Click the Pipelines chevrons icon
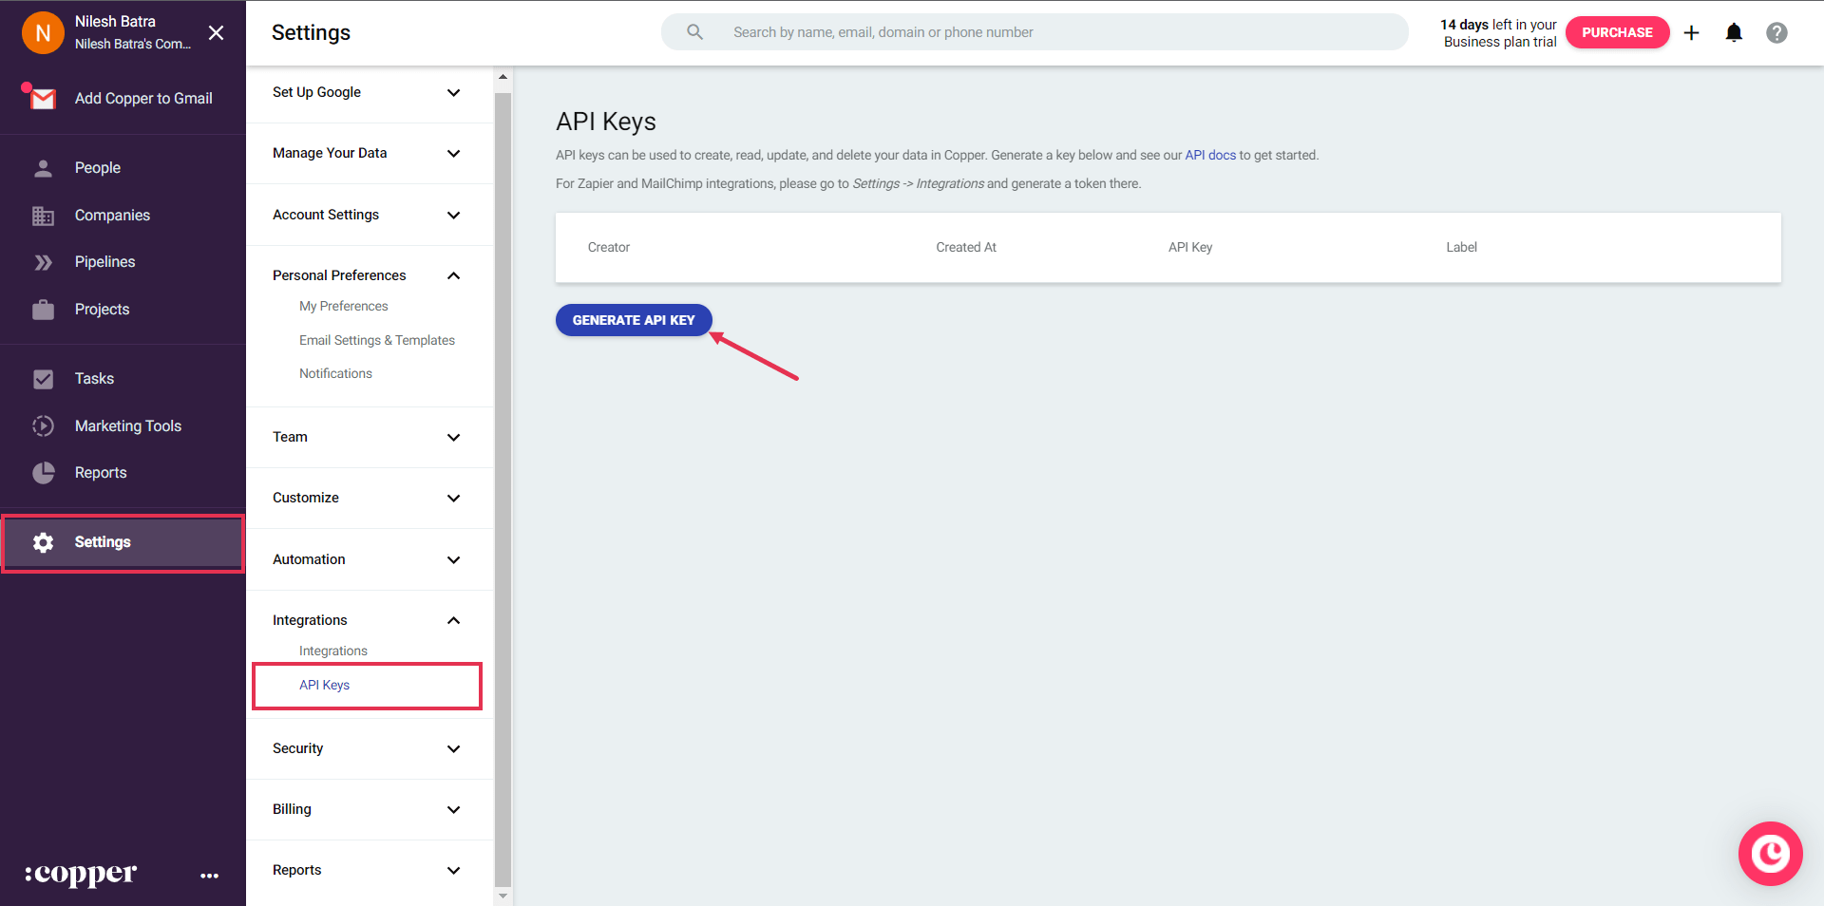Image resolution: width=1824 pixels, height=906 pixels. [43, 262]
